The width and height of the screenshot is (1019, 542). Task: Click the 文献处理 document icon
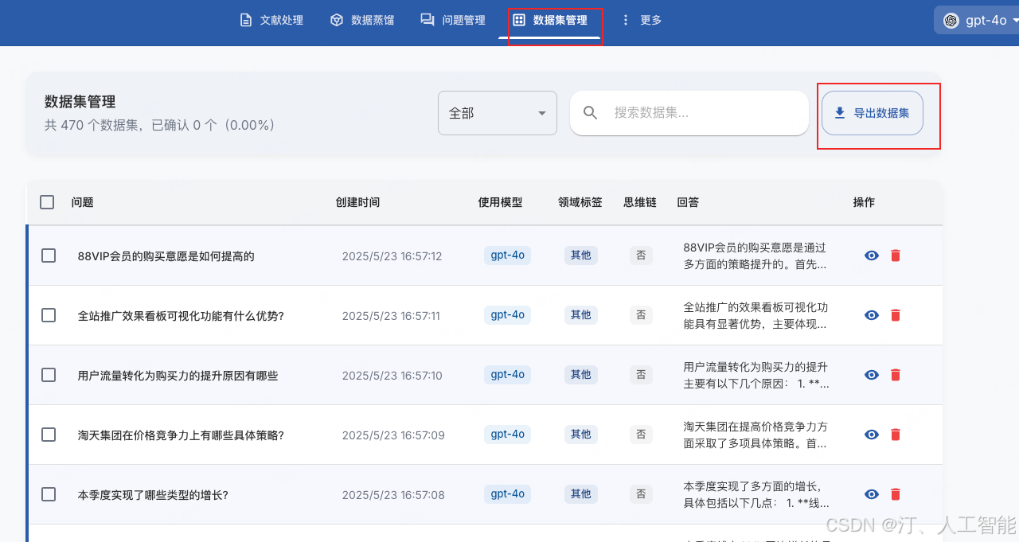(x=246, y=20)
